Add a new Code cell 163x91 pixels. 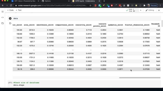tap(10, 10)
